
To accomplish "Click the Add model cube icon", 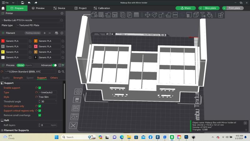I will [x=94, y=15].
